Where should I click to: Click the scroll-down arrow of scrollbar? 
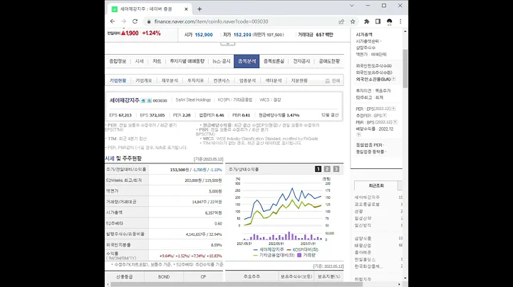coord(405,278)
